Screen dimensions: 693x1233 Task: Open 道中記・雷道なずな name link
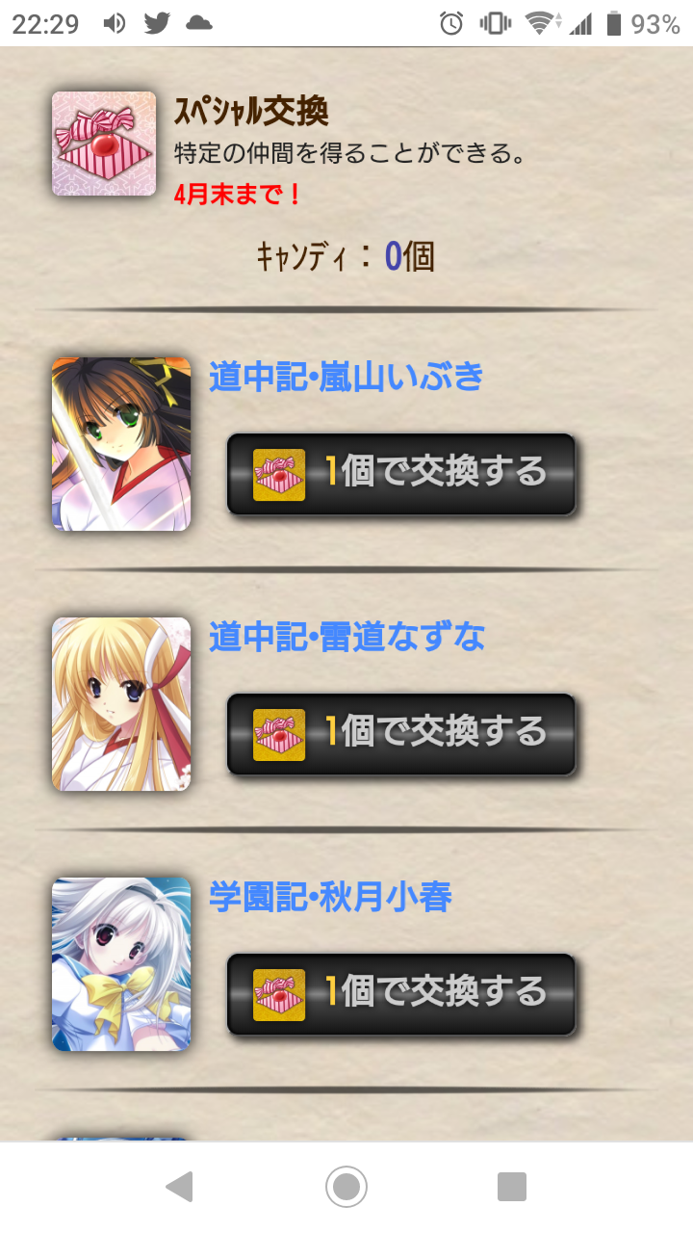(346, 637)
